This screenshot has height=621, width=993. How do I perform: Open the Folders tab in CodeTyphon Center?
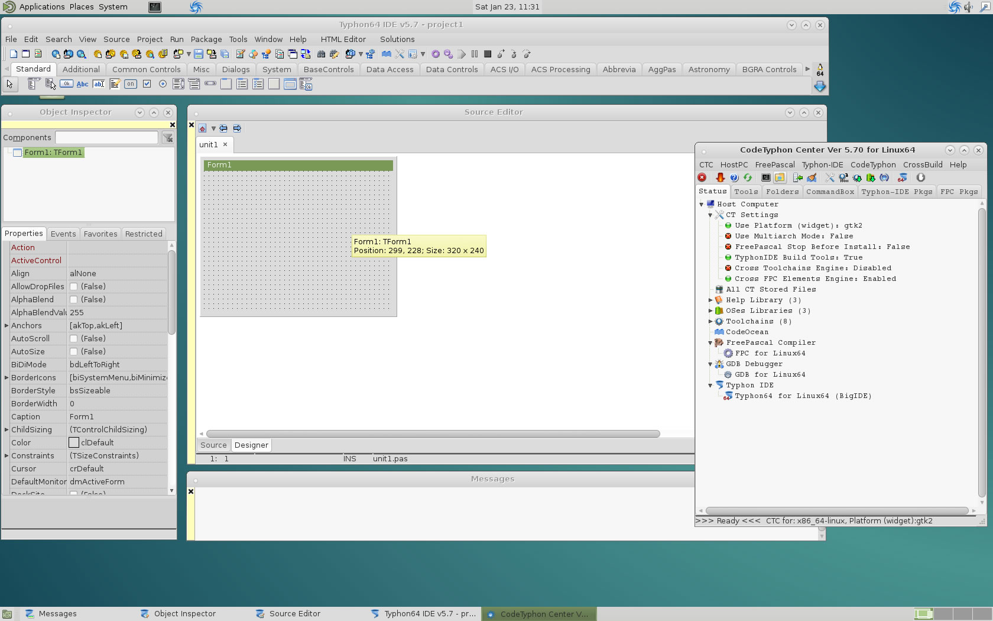[782, 192]
